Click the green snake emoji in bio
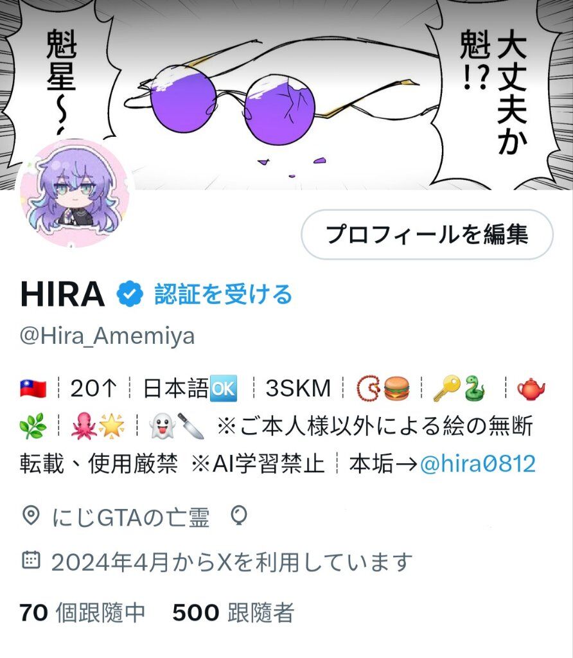573x658 pixels. (475, 388)
